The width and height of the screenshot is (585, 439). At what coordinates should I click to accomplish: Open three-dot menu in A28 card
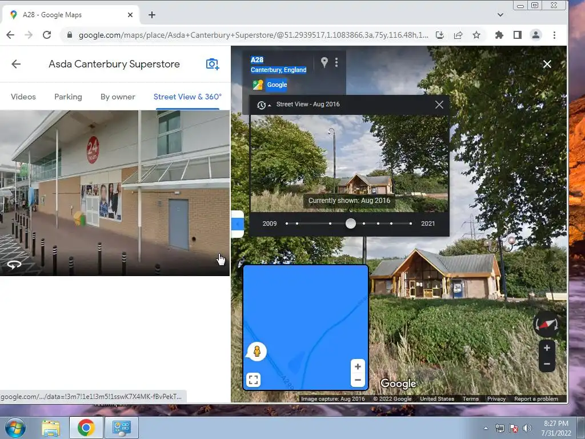point(336,62)
